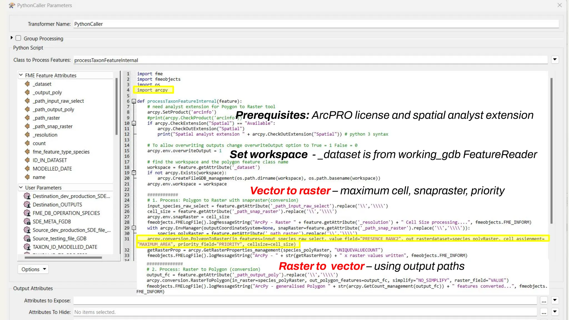Open the Attributes to Expose dropdown arrow
Screen dimensions: 569x320
pos(555,300)
